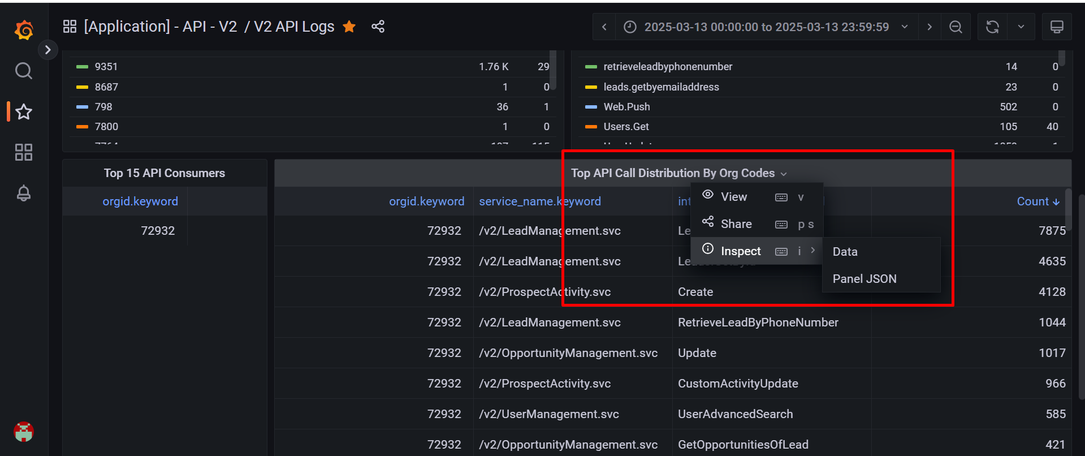This screenshot has width=1085, height=456.
Task: Choose Panel JSON from the Inspect submenu
Action: [x=864, y=279]
